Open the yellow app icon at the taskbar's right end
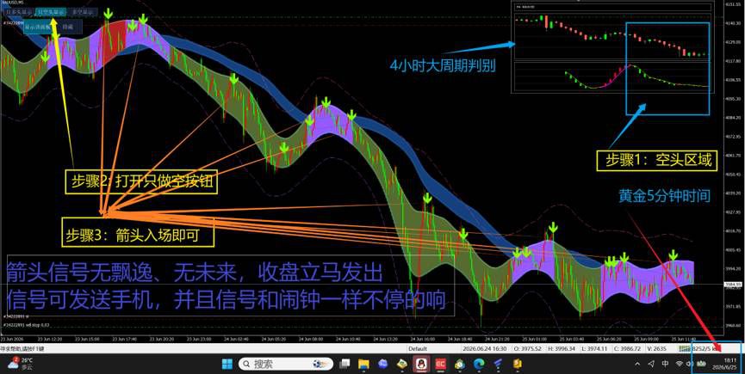This screenshot has width=745, height=374. [x=517, y=364]
